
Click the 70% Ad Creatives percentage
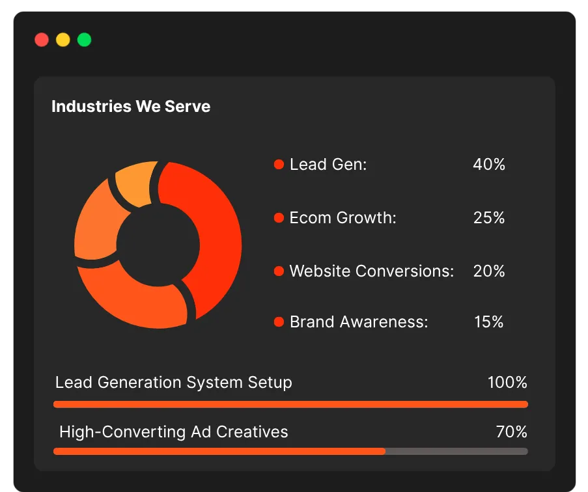pyautogui.click(x=512, y=431)
